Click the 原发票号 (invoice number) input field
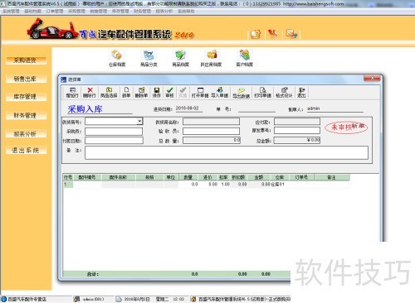 (x=297, y=130)
